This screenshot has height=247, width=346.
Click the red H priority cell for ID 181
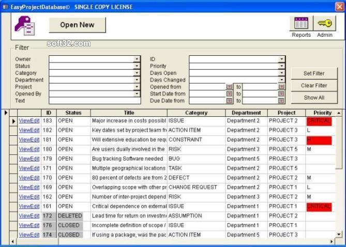point(319,141)
